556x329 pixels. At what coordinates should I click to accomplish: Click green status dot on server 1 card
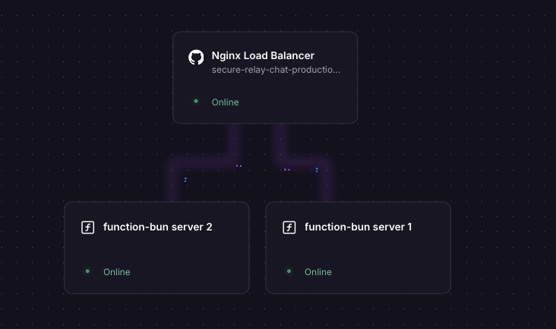click(x=289, y=271)
